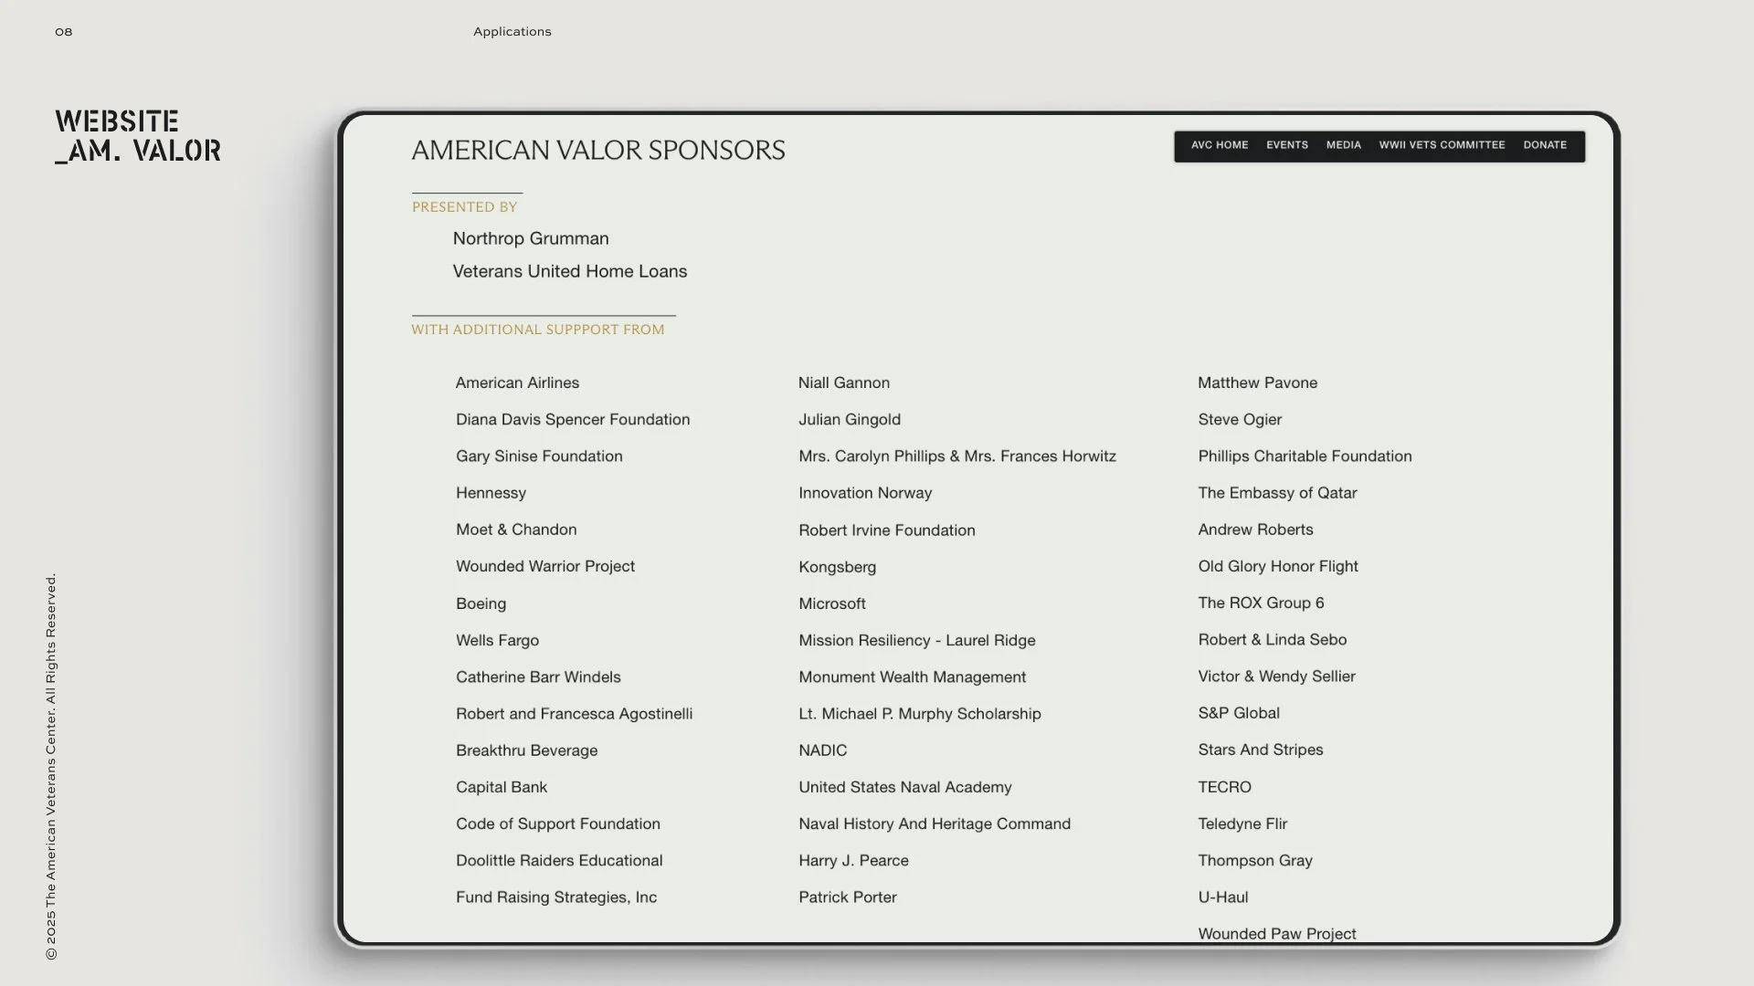Click Catherine Barr Windels
Screen dimensions: 1754x986
click(538, 677)
